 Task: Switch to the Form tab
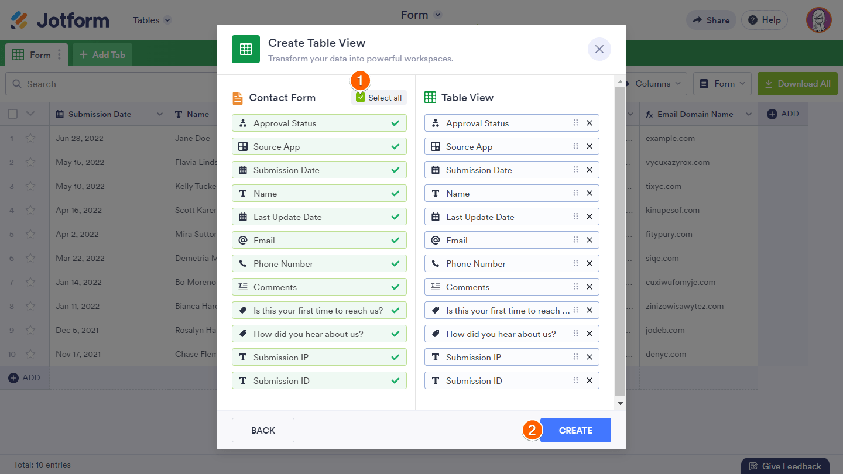(x=35, y=55)
